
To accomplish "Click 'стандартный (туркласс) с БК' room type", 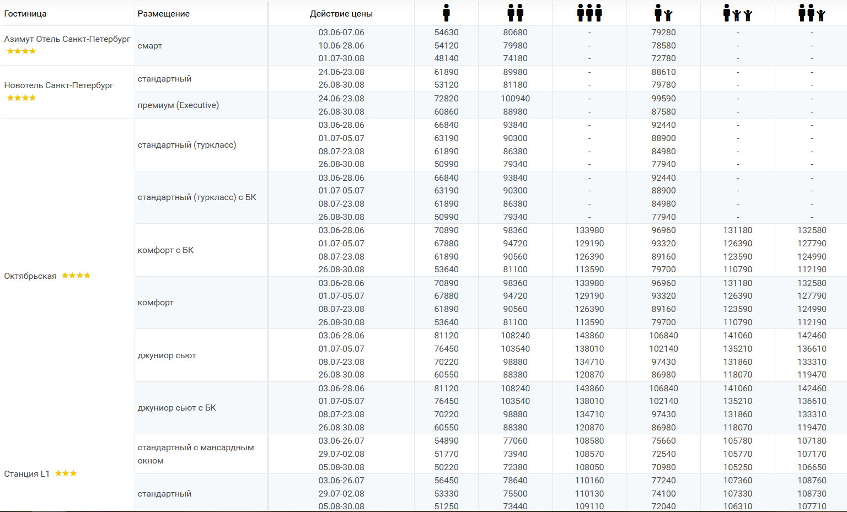I will pos(197,197).
